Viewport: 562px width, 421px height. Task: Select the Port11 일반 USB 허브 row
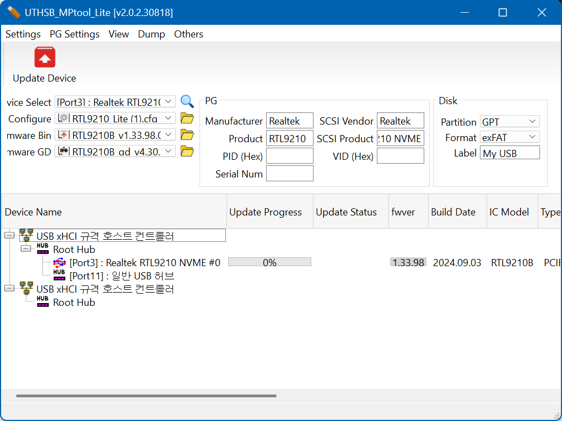[122, 276]
